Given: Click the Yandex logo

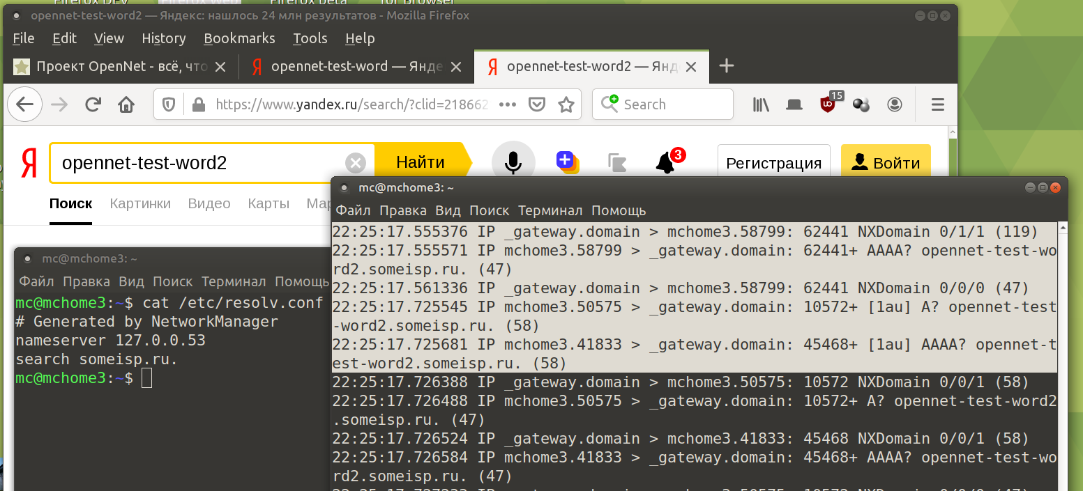Looking at the screenshot, I should click(x=29, y=163).
